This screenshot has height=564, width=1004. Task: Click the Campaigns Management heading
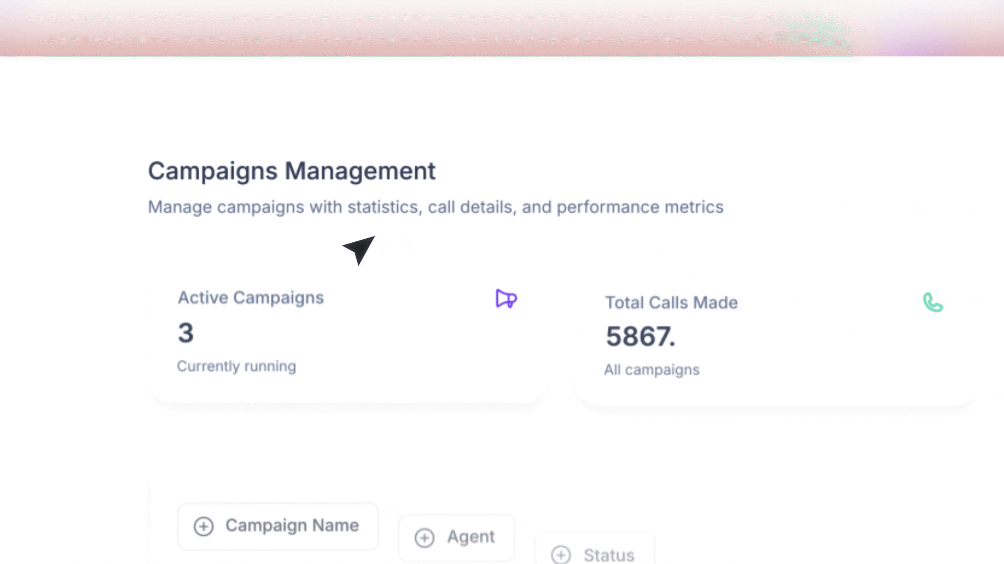click(x=291, y=171)
